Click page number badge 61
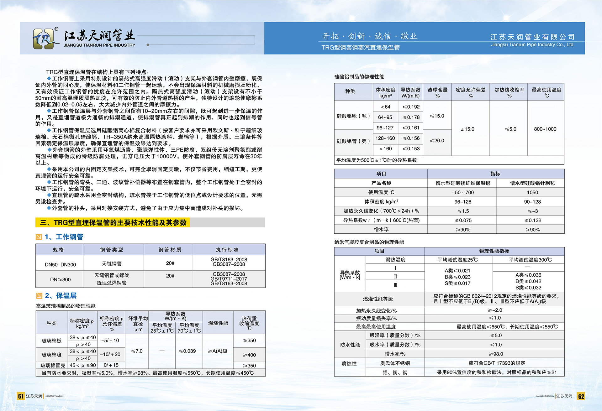 pos(21,396)
